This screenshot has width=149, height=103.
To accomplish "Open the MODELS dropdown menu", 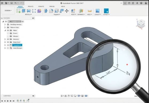I will 28,14.
